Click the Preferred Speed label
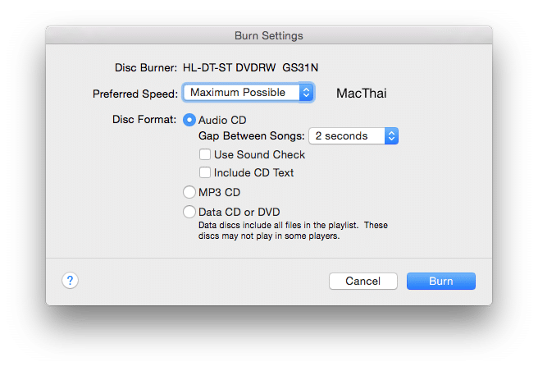Image resolution: width=538 pixels, height=371 pixels. pos(135,94)
